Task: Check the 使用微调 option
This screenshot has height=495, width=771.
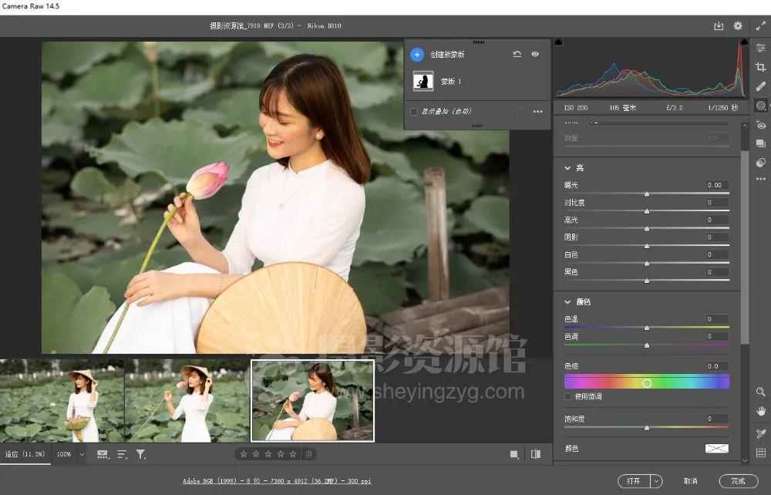Action: point(569,396)
